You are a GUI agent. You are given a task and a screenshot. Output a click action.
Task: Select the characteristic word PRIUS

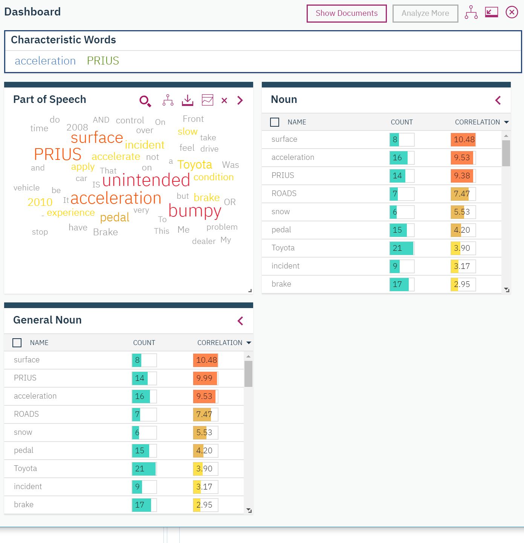click(x=102, y=60)
